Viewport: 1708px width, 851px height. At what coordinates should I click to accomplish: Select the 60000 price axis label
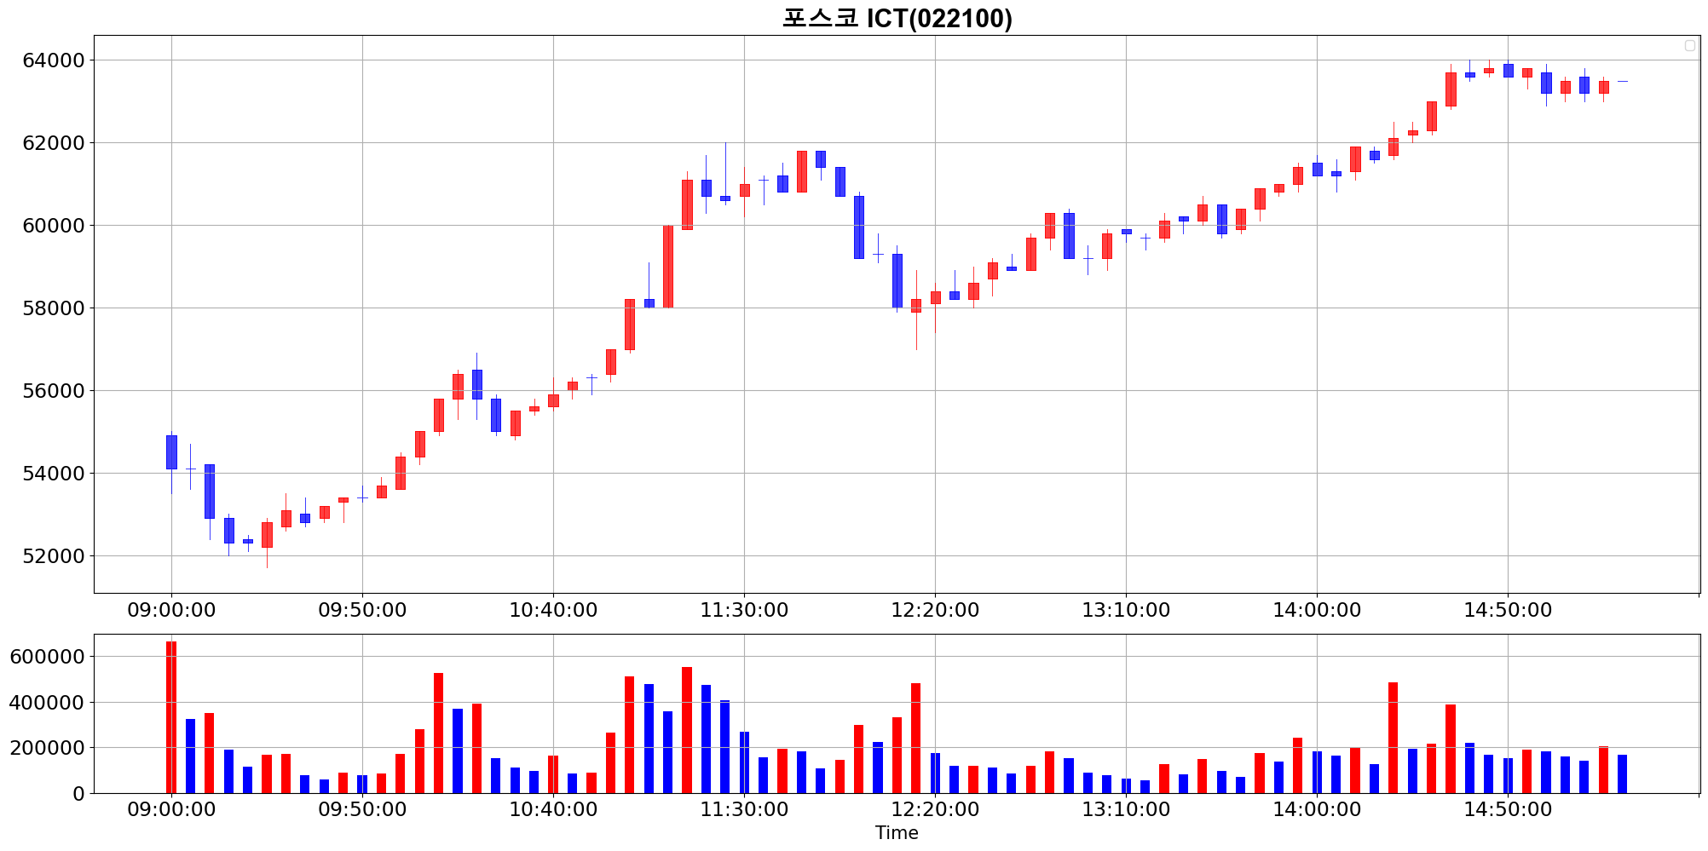[x=54, y=226]
